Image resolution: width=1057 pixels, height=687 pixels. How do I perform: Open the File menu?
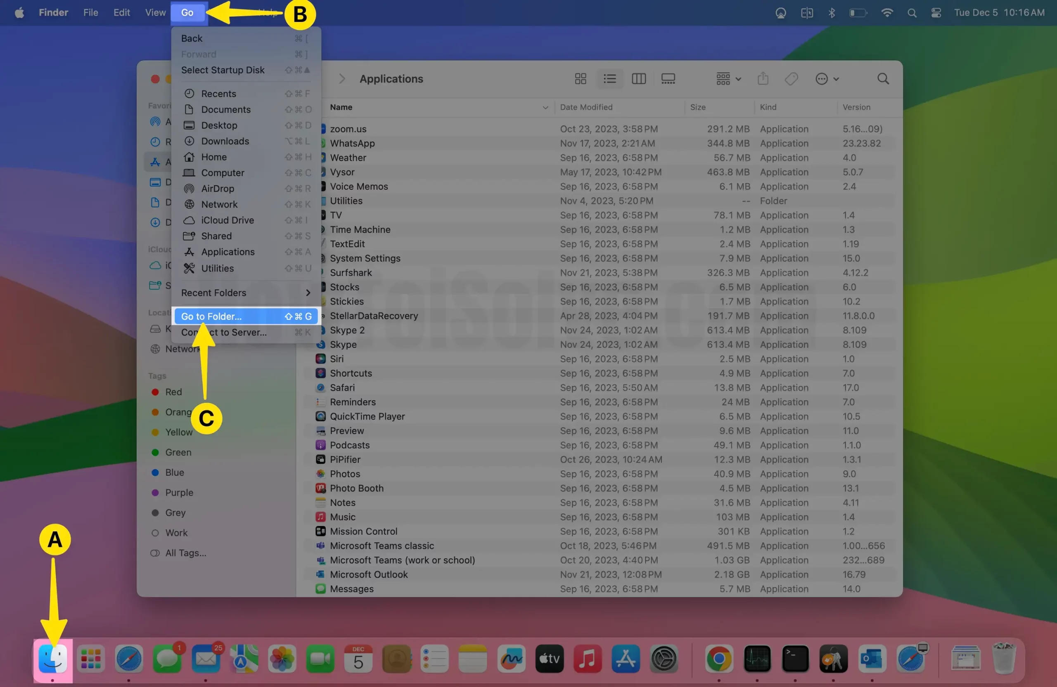tap(90, 12)
